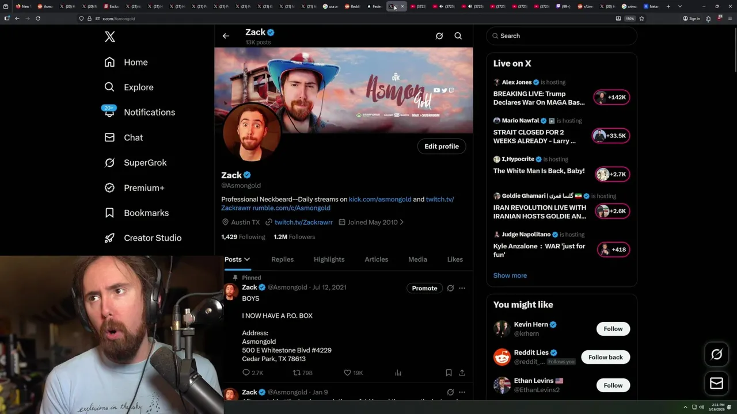This screenshot has width=737, height=414.
Task: Switch to the Highlights tab
Action: (329, 259)
